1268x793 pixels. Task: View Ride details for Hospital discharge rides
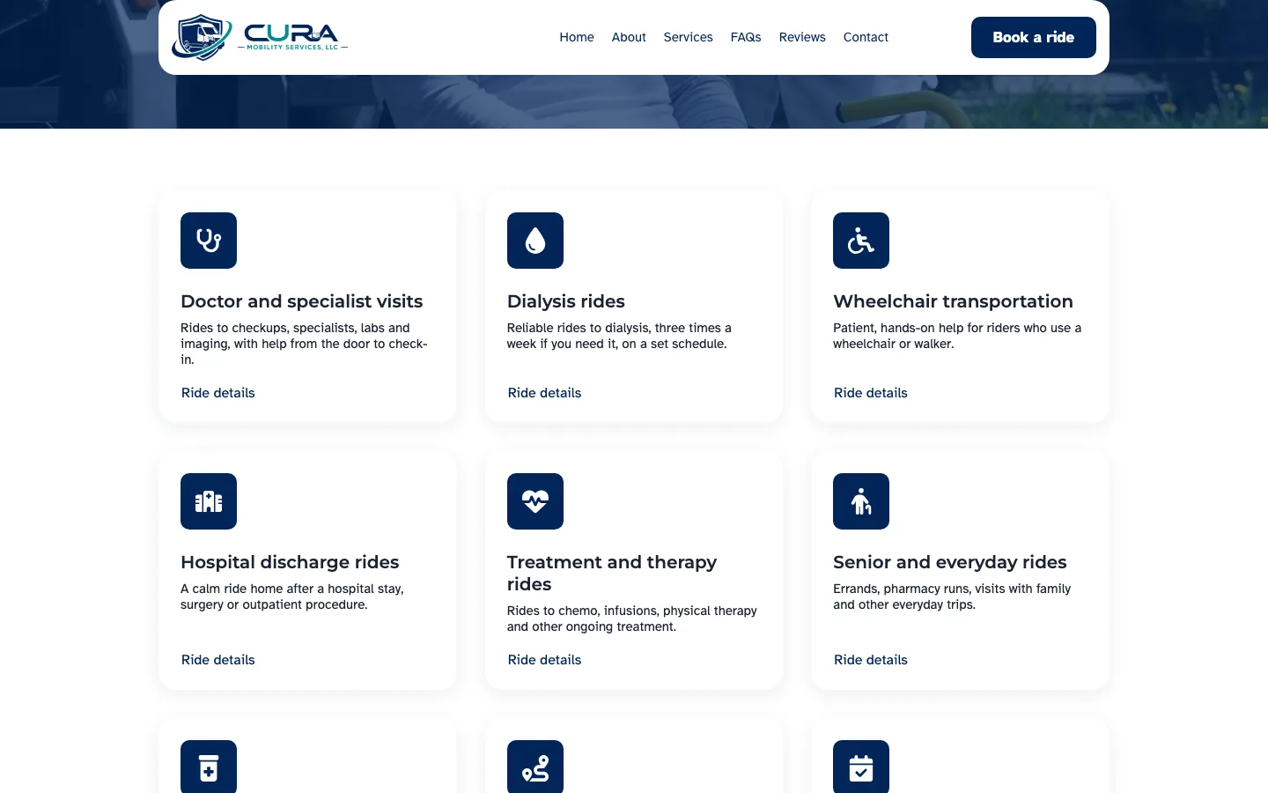point(218,660)
